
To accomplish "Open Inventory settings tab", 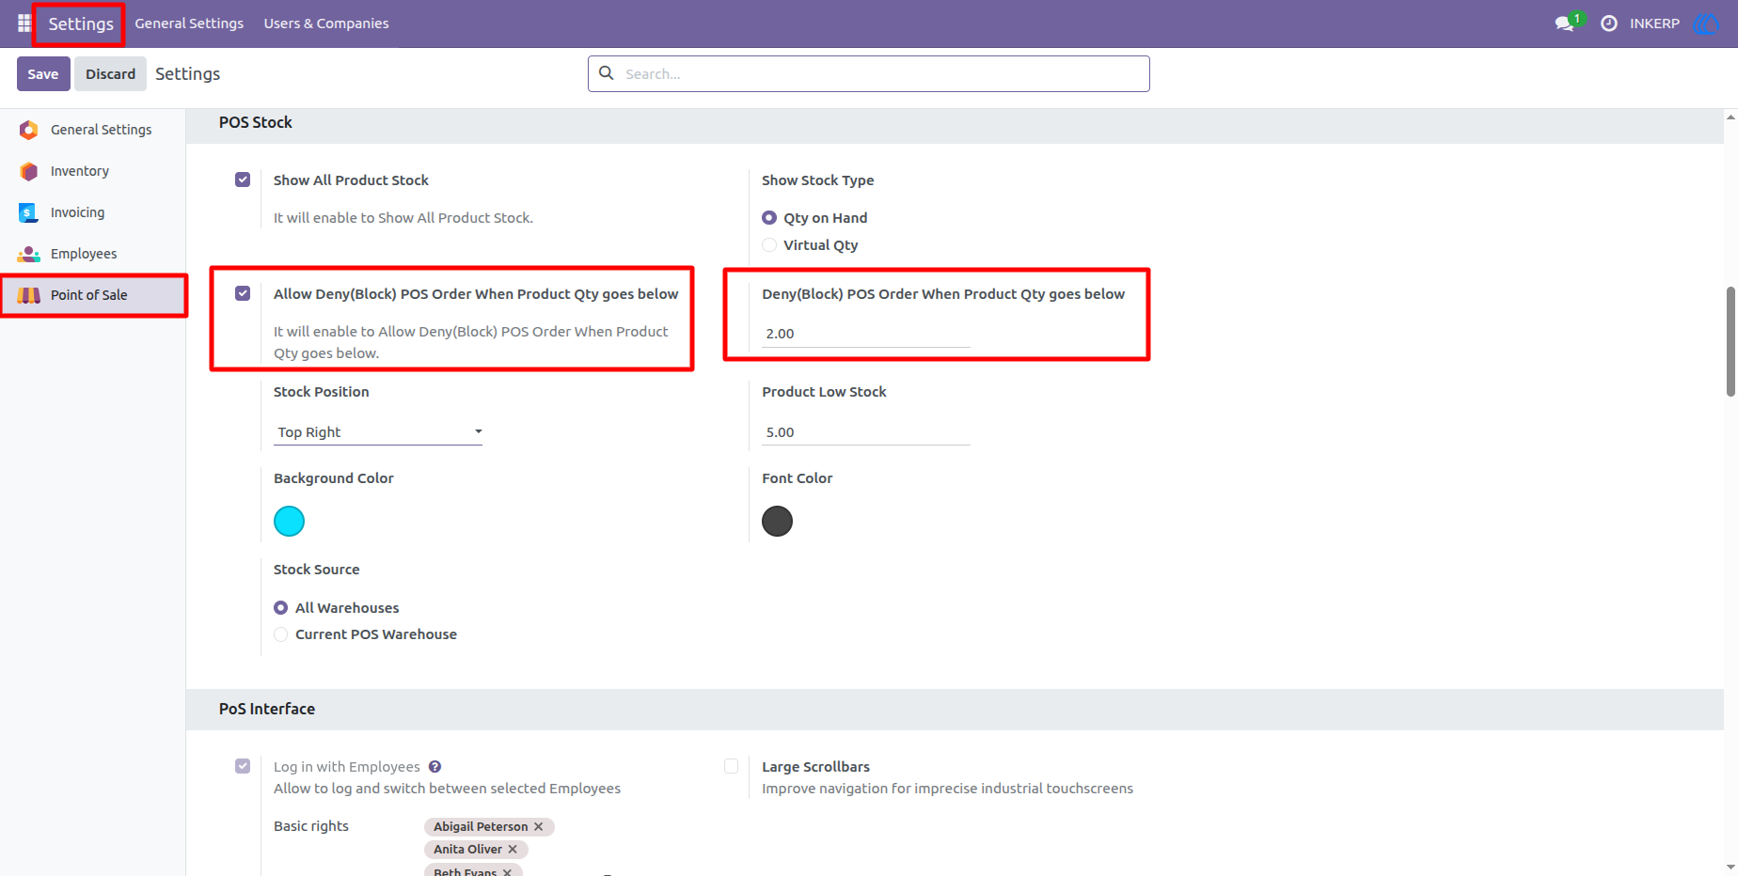I will [93, 171].
